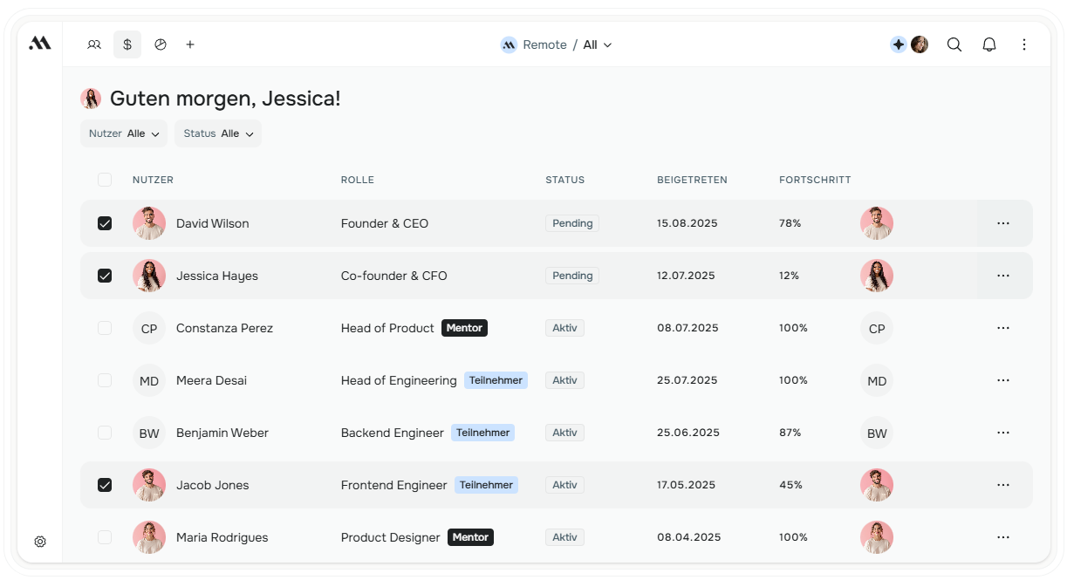Check Benjamin Weber's checkbox
Image resolution: width=1074 pixels, height=580 pixels.
tap(105, 433)
